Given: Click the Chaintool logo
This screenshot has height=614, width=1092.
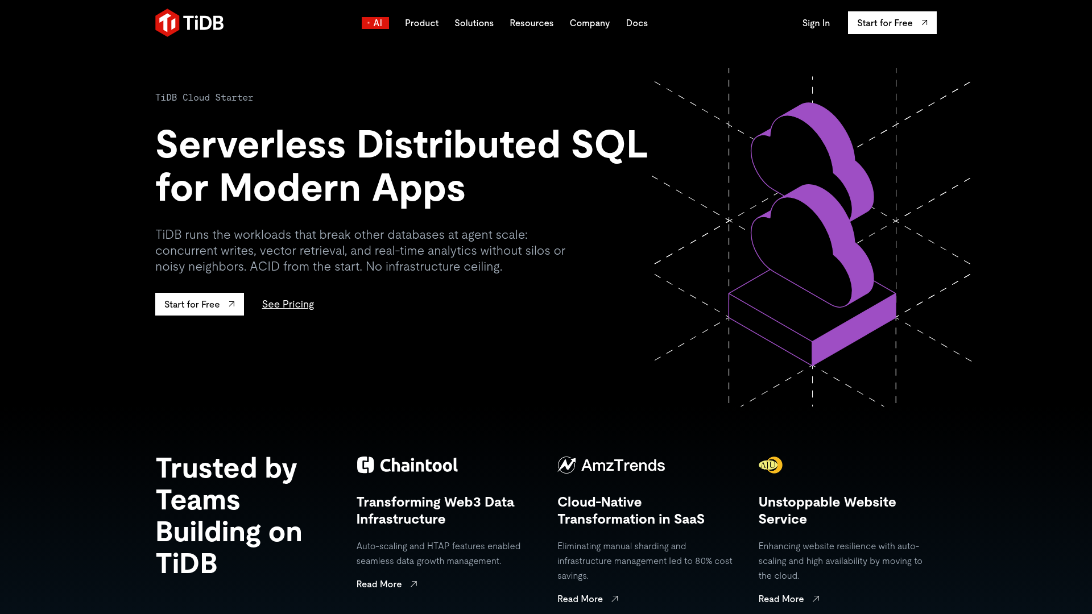Looking at the screenshot, I should tap(407, 465).
